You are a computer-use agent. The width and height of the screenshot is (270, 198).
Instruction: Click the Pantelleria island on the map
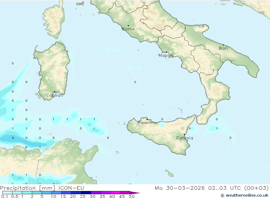[117, 152]
